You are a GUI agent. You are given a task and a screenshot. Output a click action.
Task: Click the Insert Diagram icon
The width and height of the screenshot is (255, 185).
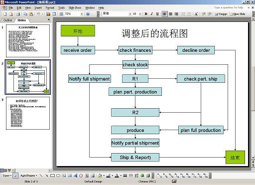pyautogui.click(x=81, y=176)
